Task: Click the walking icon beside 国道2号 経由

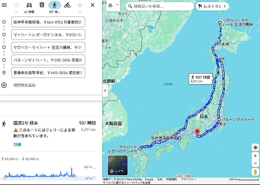Action: (x=4, y=124)
